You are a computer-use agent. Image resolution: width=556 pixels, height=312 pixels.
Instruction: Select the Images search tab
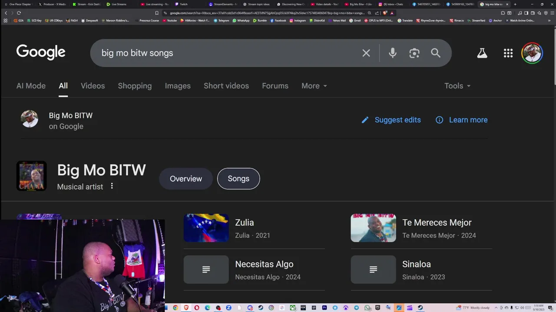click(178, 86)
